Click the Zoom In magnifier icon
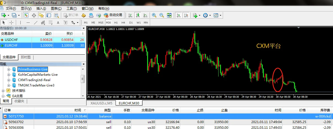Viewport: 333px width, 129px height. (154, 15)
